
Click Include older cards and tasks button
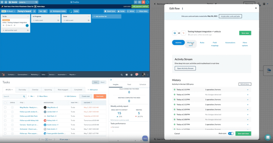[230, 16]
